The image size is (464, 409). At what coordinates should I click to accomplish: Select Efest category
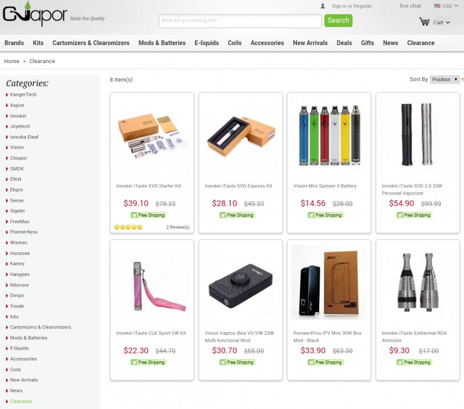(x=16, y=179)
